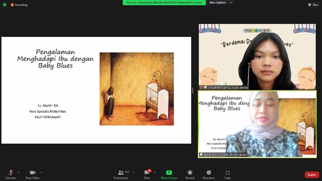Click the green encryption shield icon
Screen dimensions: 322x181
click(x=5, y=5)
